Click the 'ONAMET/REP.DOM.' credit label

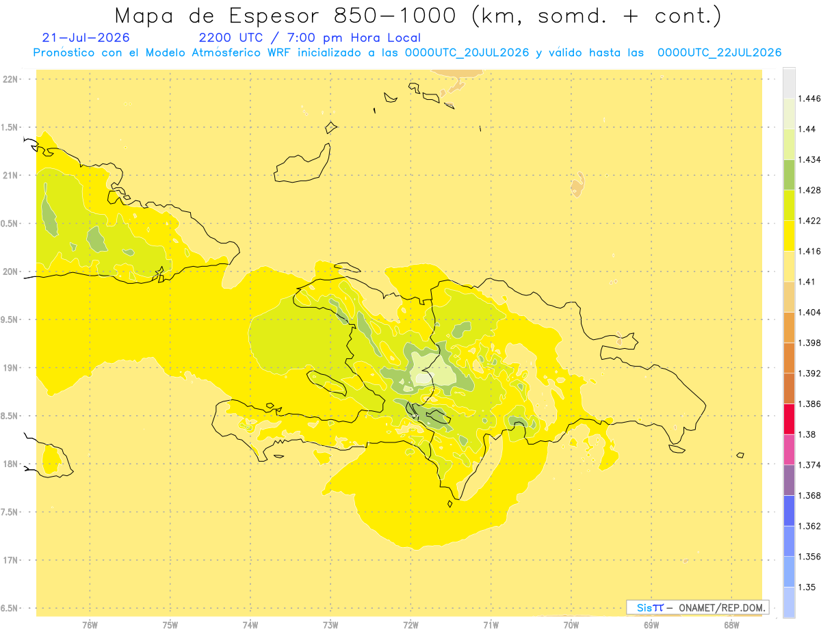pyautogui.click(x=720, y=607)
